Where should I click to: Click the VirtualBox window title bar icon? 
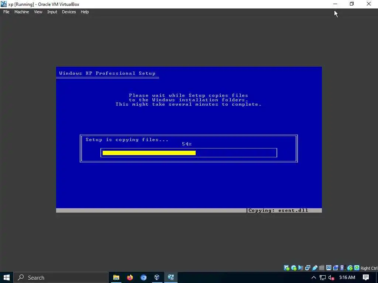(4, 4)
